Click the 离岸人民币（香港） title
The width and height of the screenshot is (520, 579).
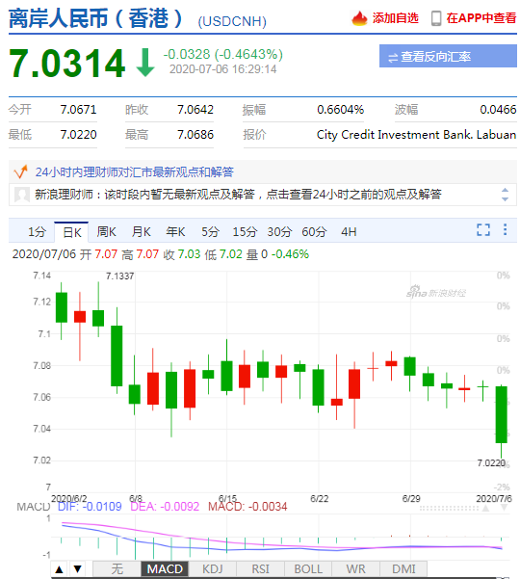click(x=96, y=18)
